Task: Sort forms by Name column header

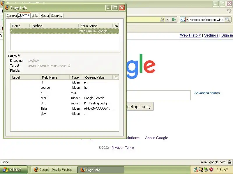Action: click(20, 26)
